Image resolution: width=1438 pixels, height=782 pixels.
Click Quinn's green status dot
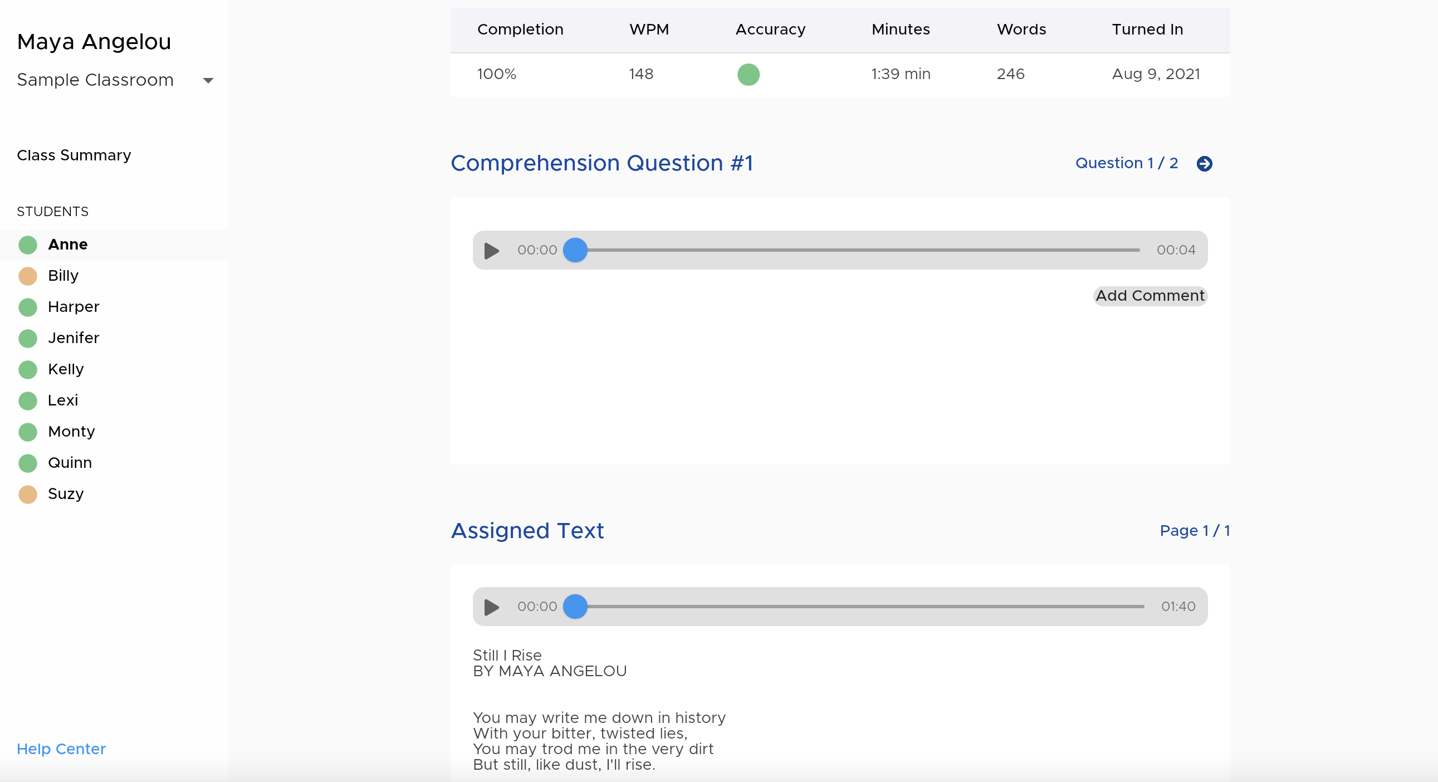(x=28, y=463)
